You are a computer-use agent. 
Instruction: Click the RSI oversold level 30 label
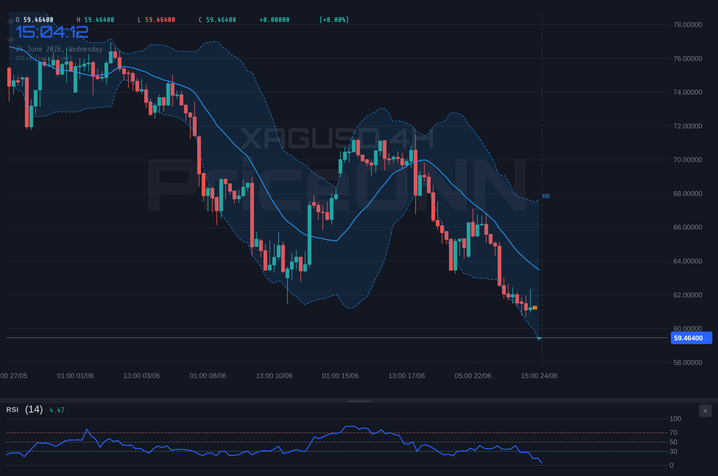click(673, 452)
